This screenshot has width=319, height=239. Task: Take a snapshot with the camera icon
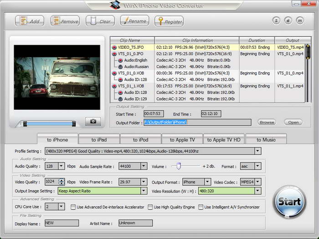click(x=93, y=122)
